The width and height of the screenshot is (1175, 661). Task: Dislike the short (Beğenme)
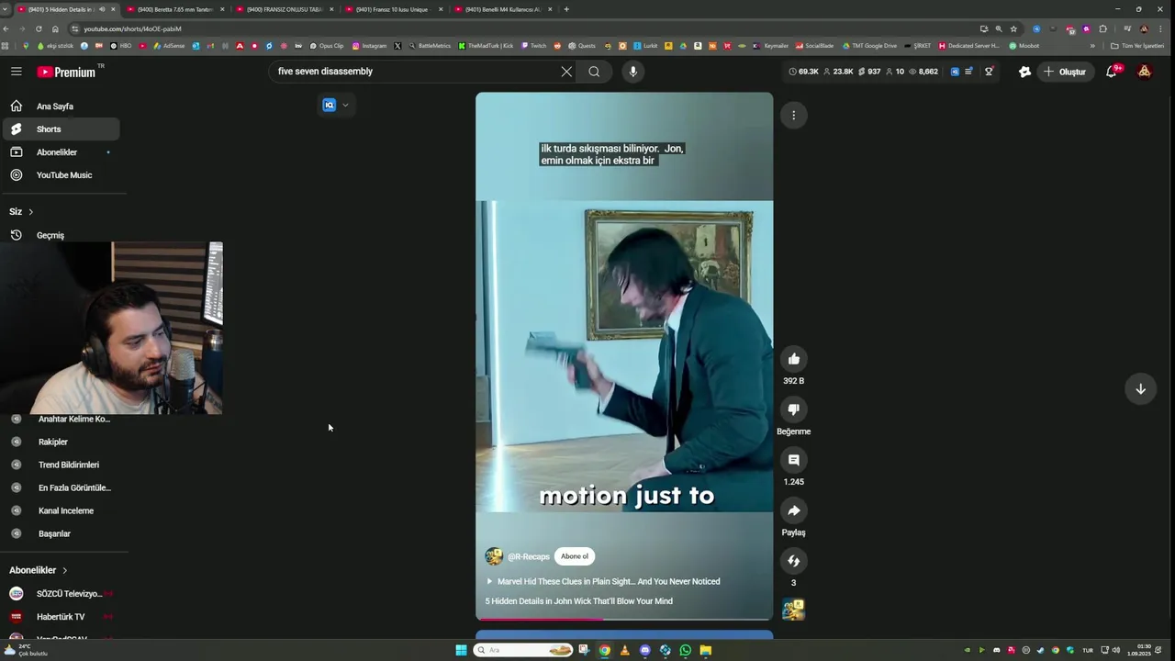794,409
